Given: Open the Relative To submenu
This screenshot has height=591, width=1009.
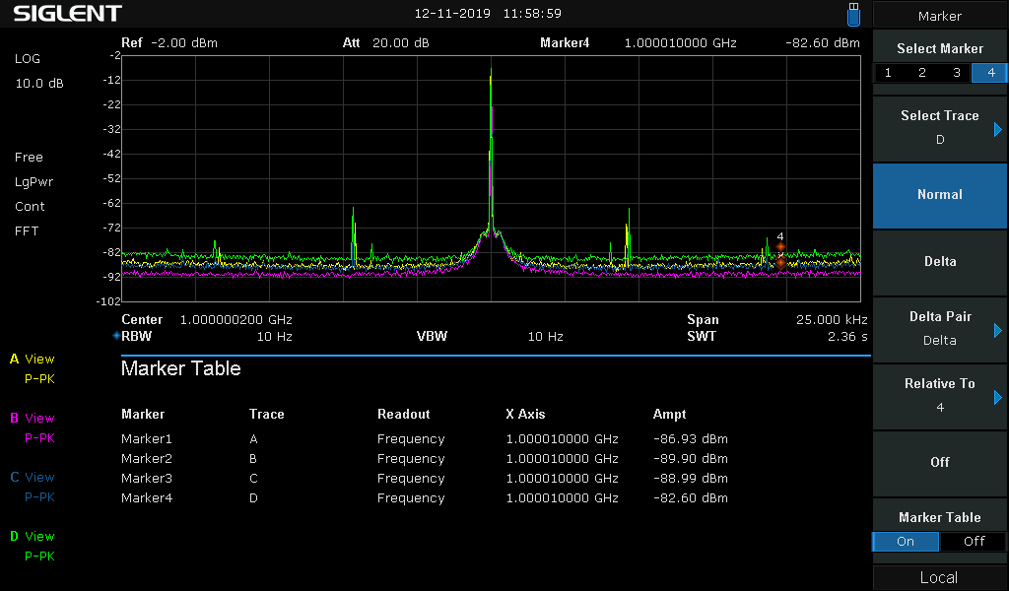Looking at the screenshot, I should (939, 396).
